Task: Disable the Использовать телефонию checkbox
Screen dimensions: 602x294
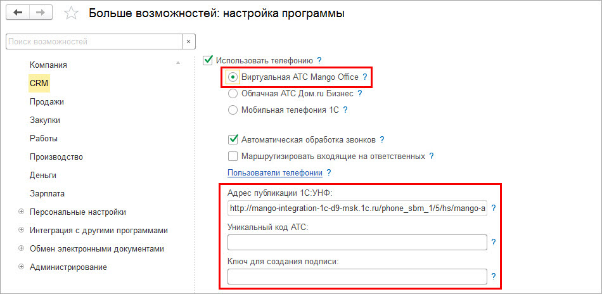Action: point(208,60)
